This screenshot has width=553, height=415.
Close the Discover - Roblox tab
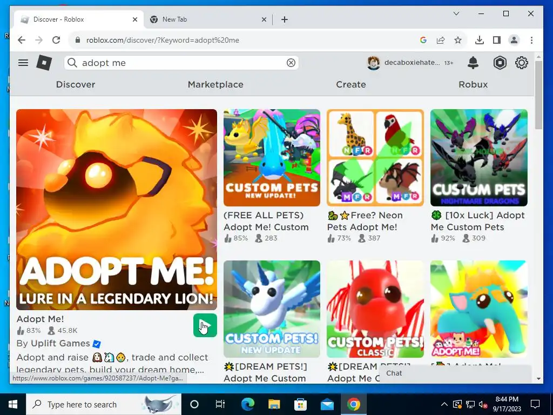(134, 19)
